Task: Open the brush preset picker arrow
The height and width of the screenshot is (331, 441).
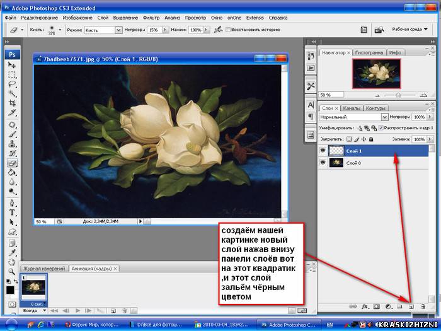Action: 60,30
